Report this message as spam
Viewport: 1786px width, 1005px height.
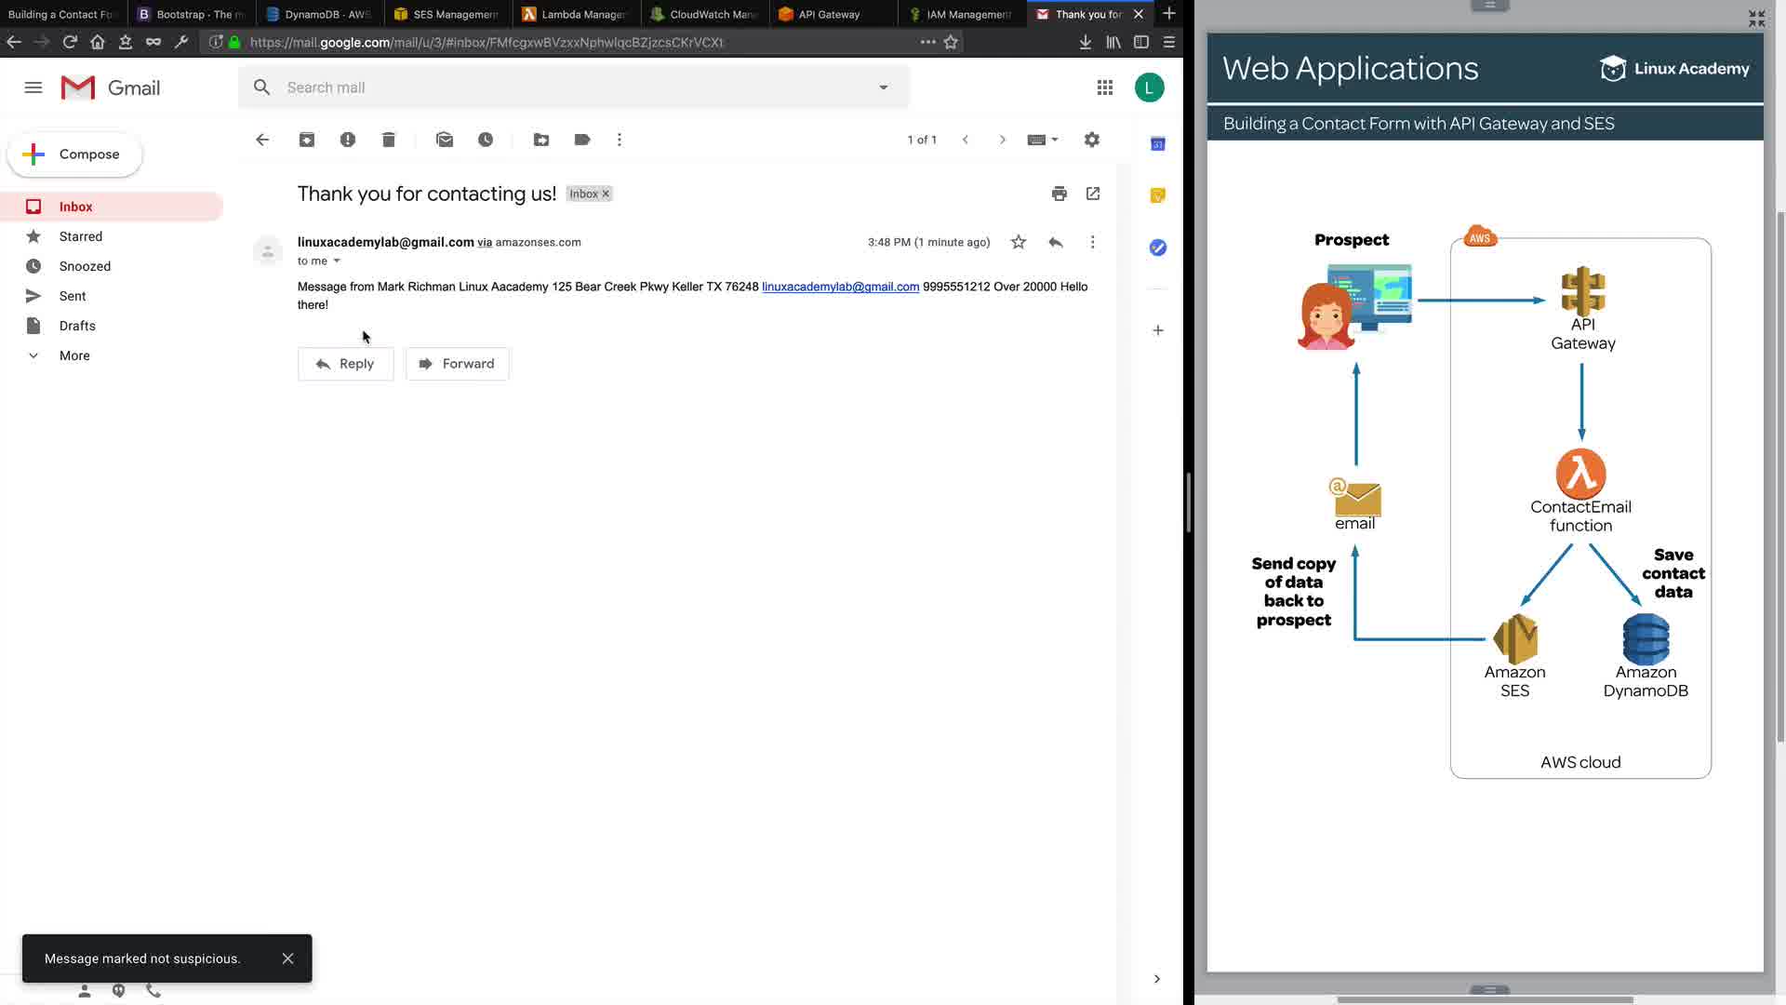[x=348, y=140]
